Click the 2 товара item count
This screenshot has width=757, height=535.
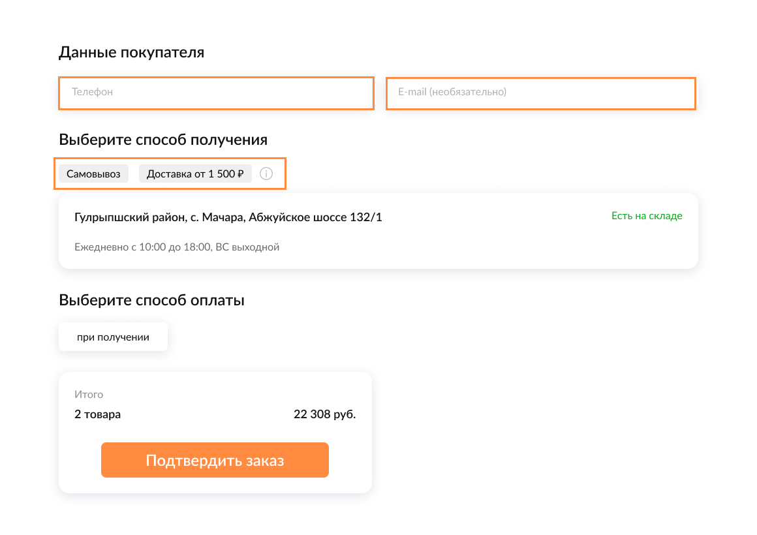[97, 414]
